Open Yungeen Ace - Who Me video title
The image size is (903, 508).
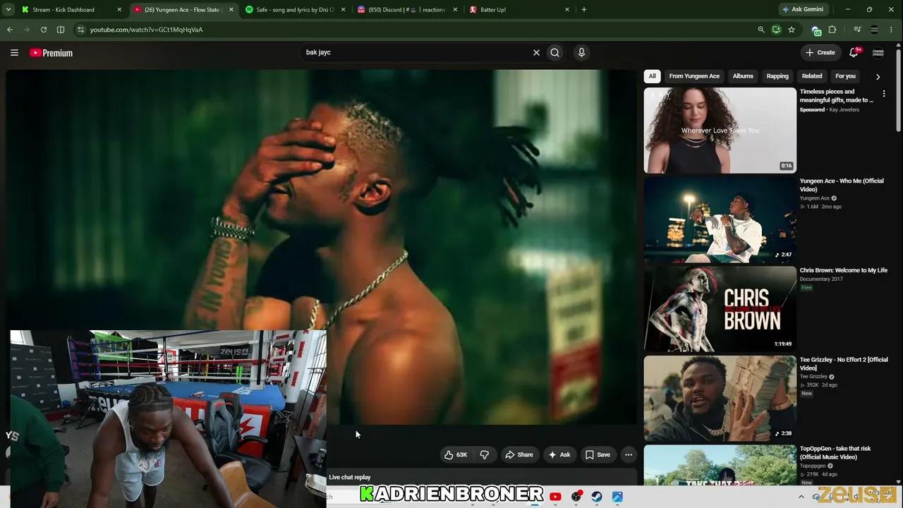[841, 185]
